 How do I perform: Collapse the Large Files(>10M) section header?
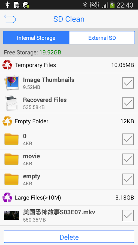(69, 198)
